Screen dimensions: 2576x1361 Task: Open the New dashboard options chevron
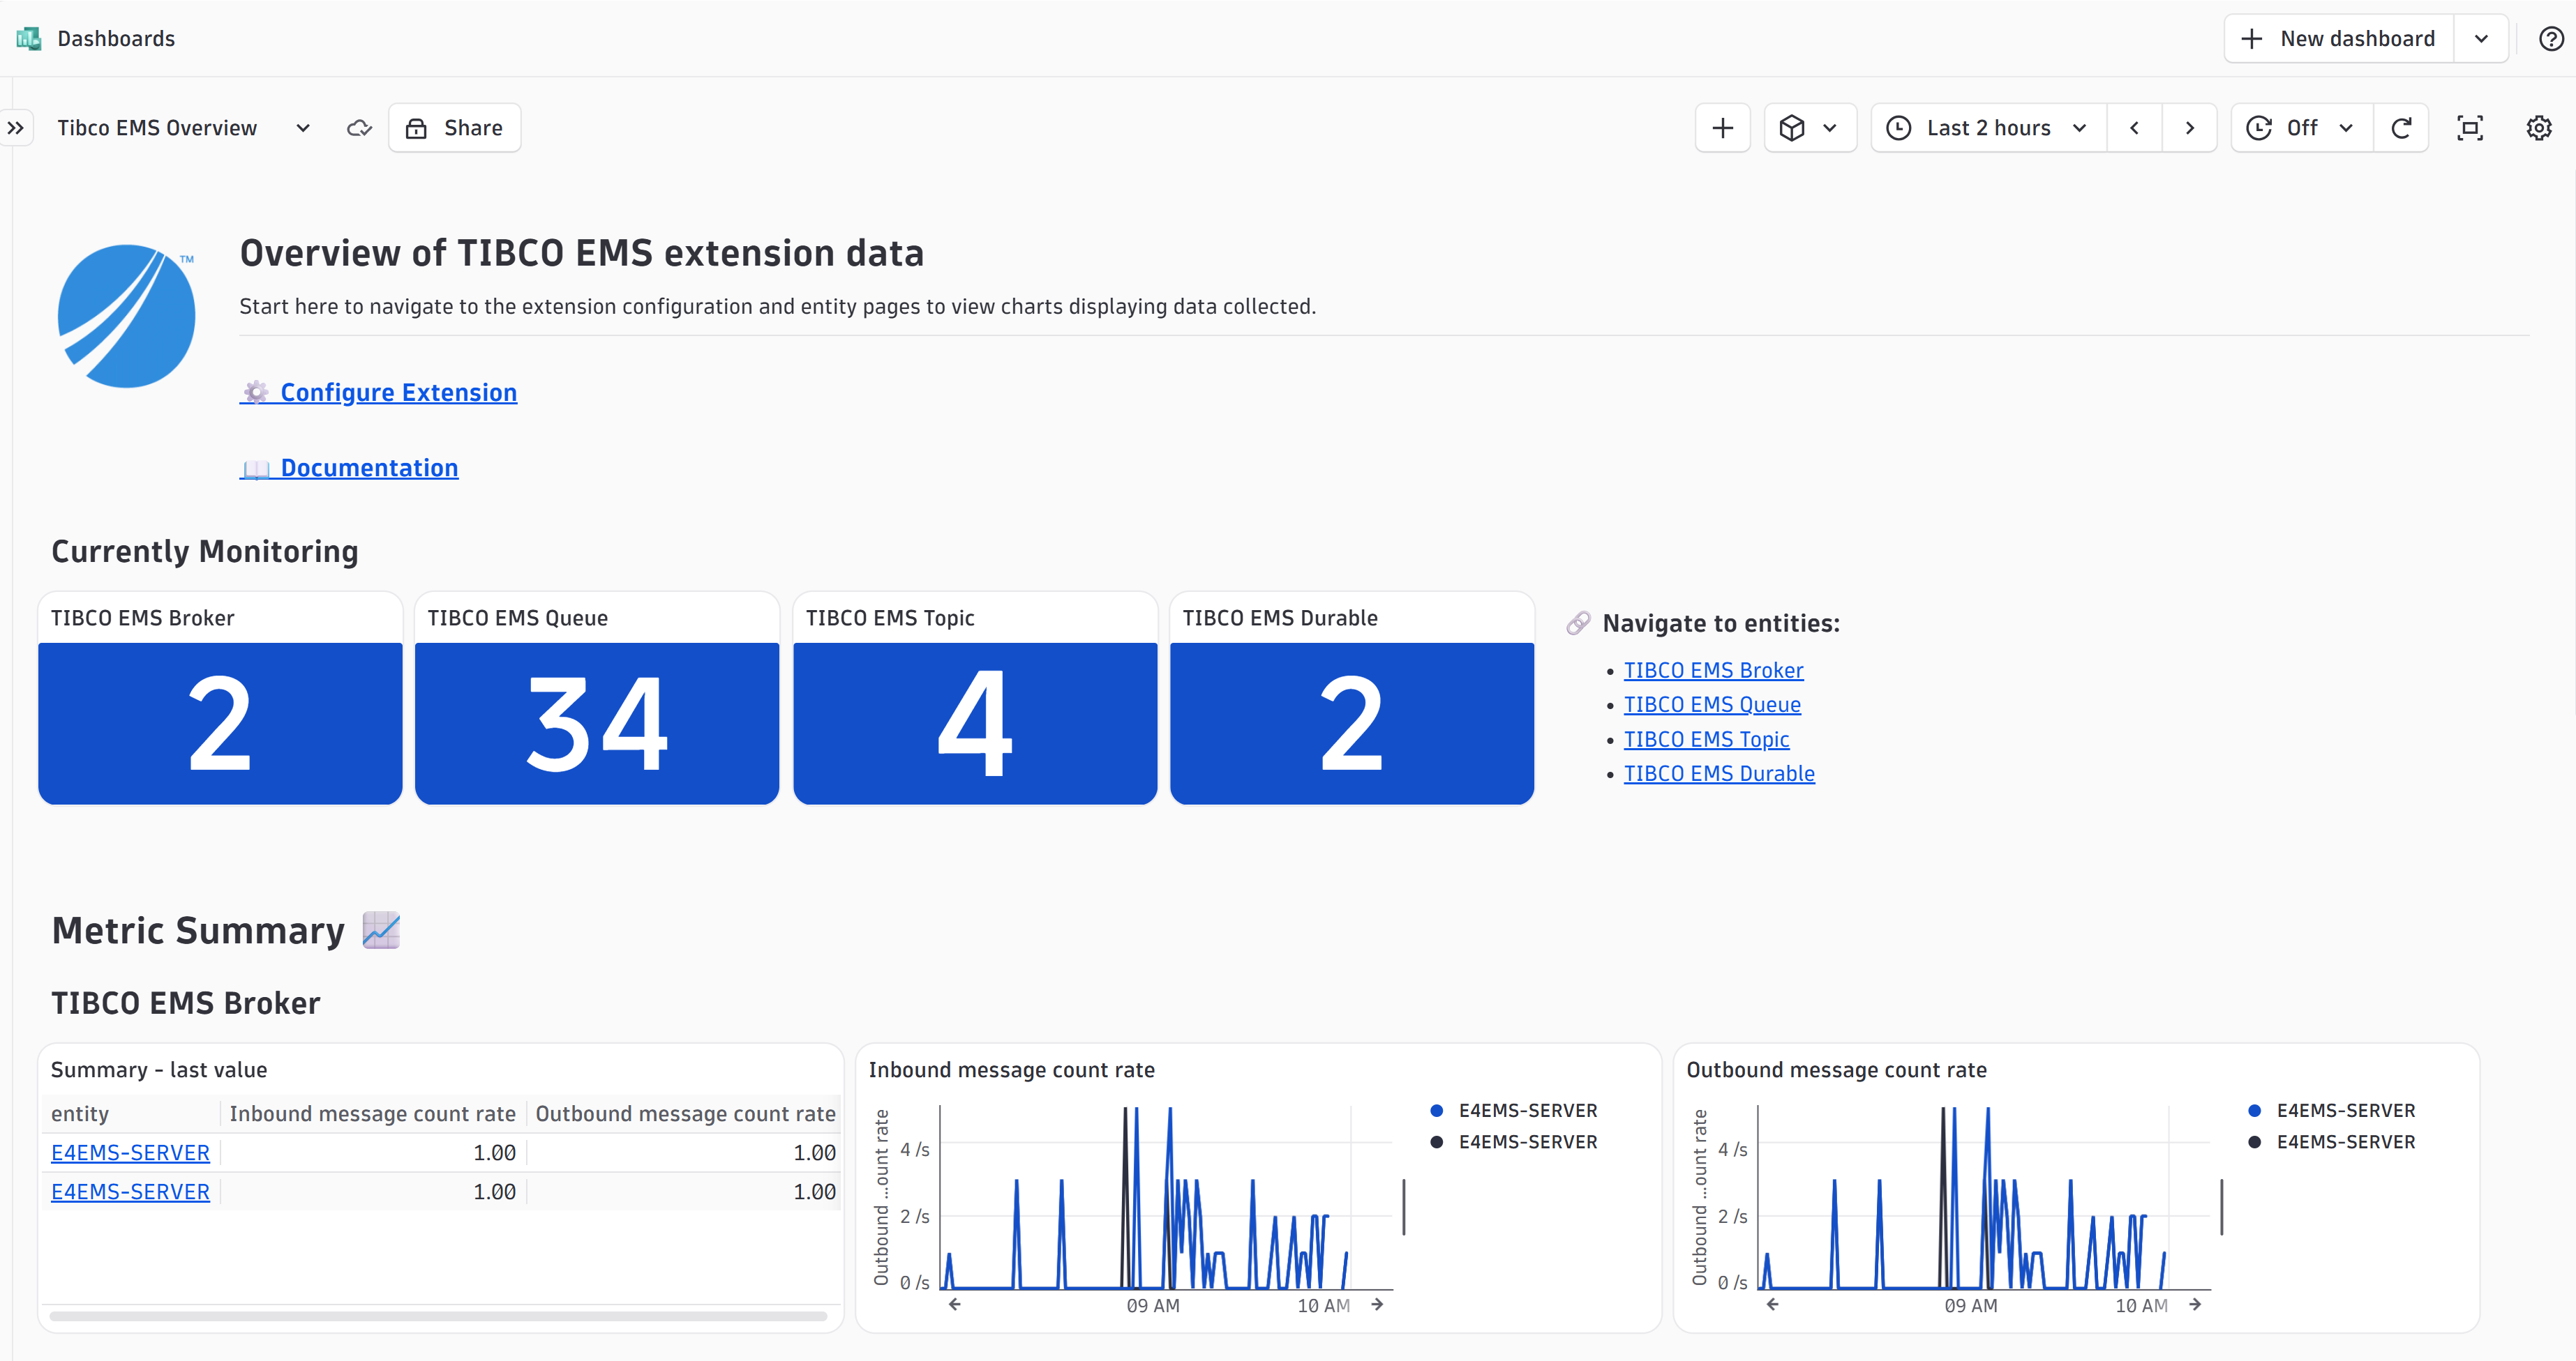pyautogui.click(x=2481, y=38)
